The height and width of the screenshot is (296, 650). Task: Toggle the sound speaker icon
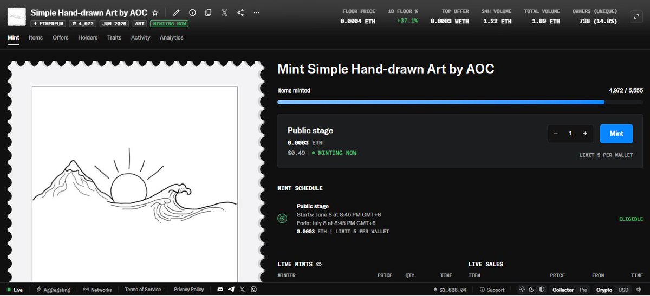[640, 290]
